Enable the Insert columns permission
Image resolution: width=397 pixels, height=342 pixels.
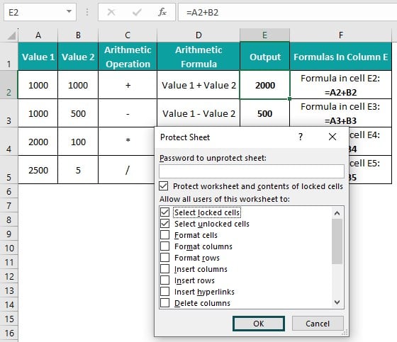164,269
